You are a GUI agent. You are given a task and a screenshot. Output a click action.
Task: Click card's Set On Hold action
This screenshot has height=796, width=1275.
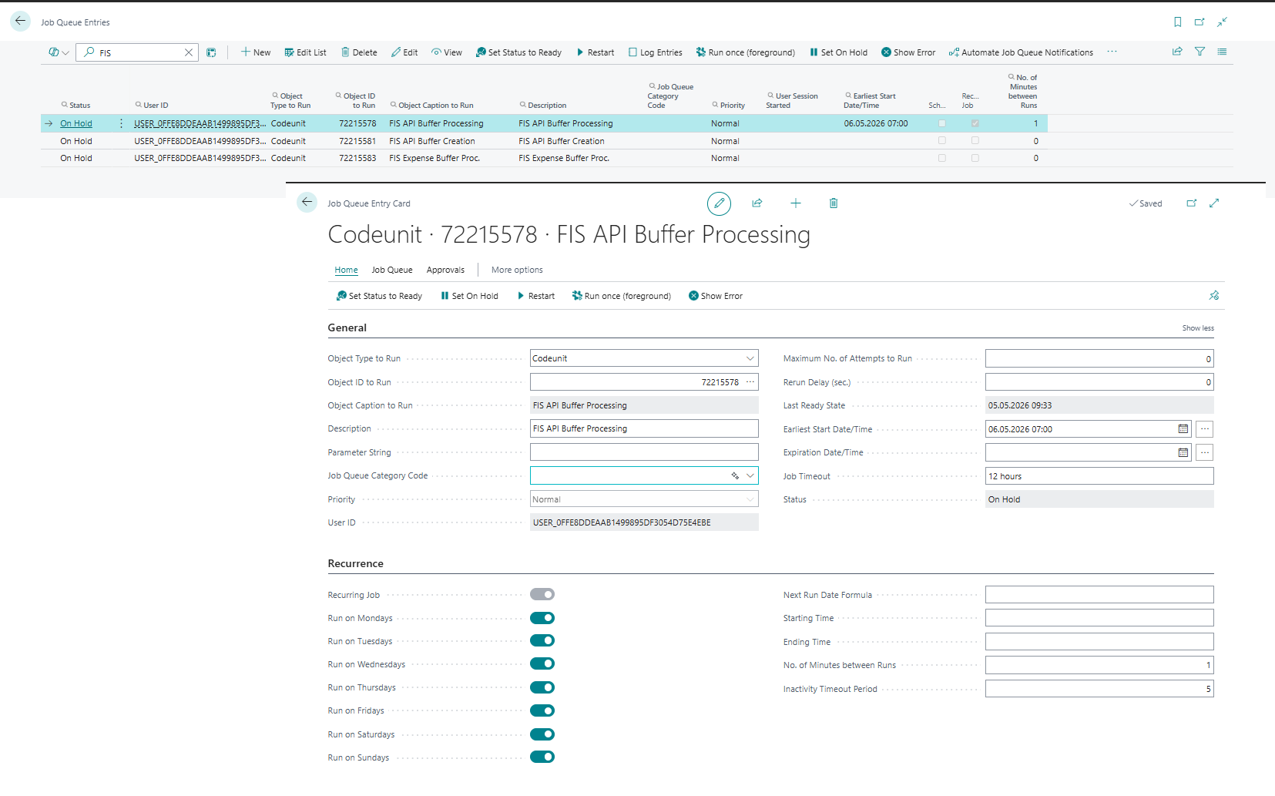point(469,296)
